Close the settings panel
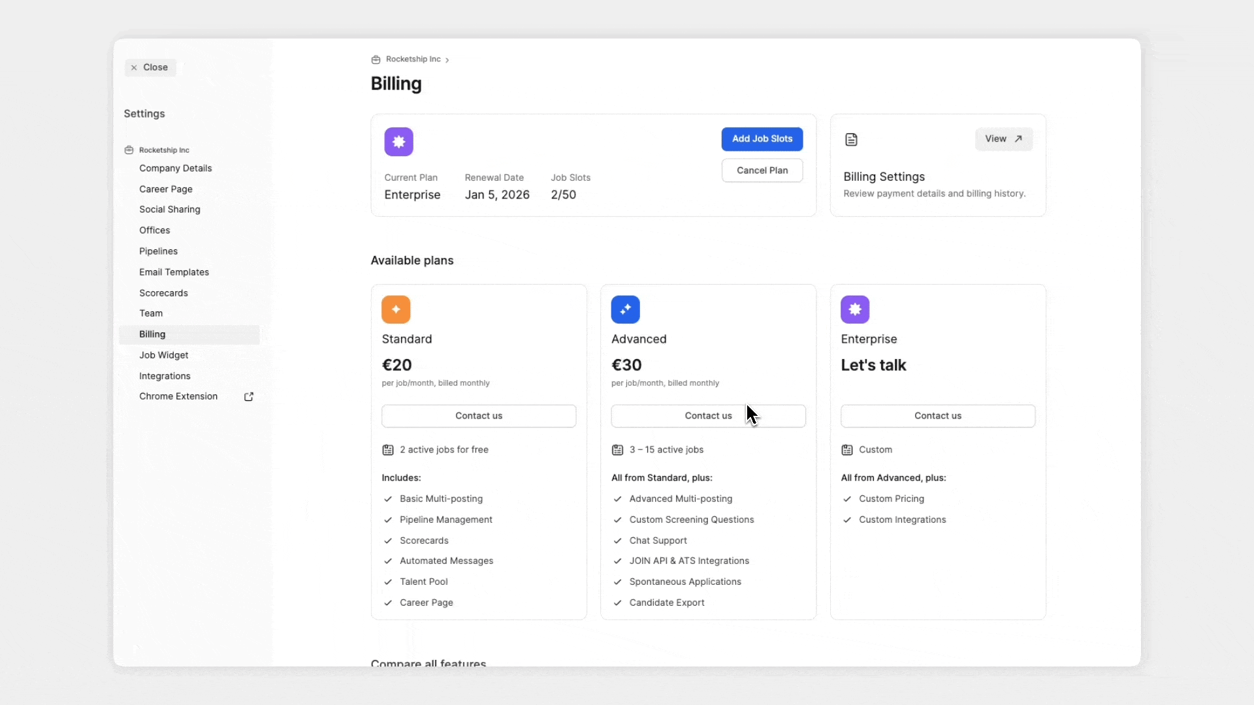1254x705 pixels. click(150, 67)
